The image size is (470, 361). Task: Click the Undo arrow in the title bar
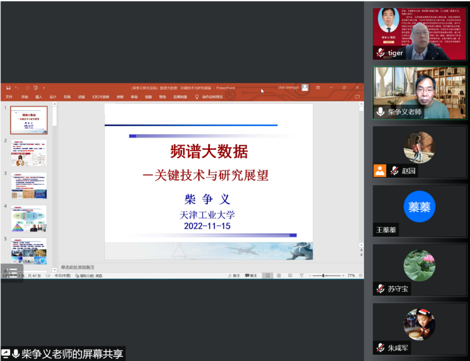click(17, 88)
